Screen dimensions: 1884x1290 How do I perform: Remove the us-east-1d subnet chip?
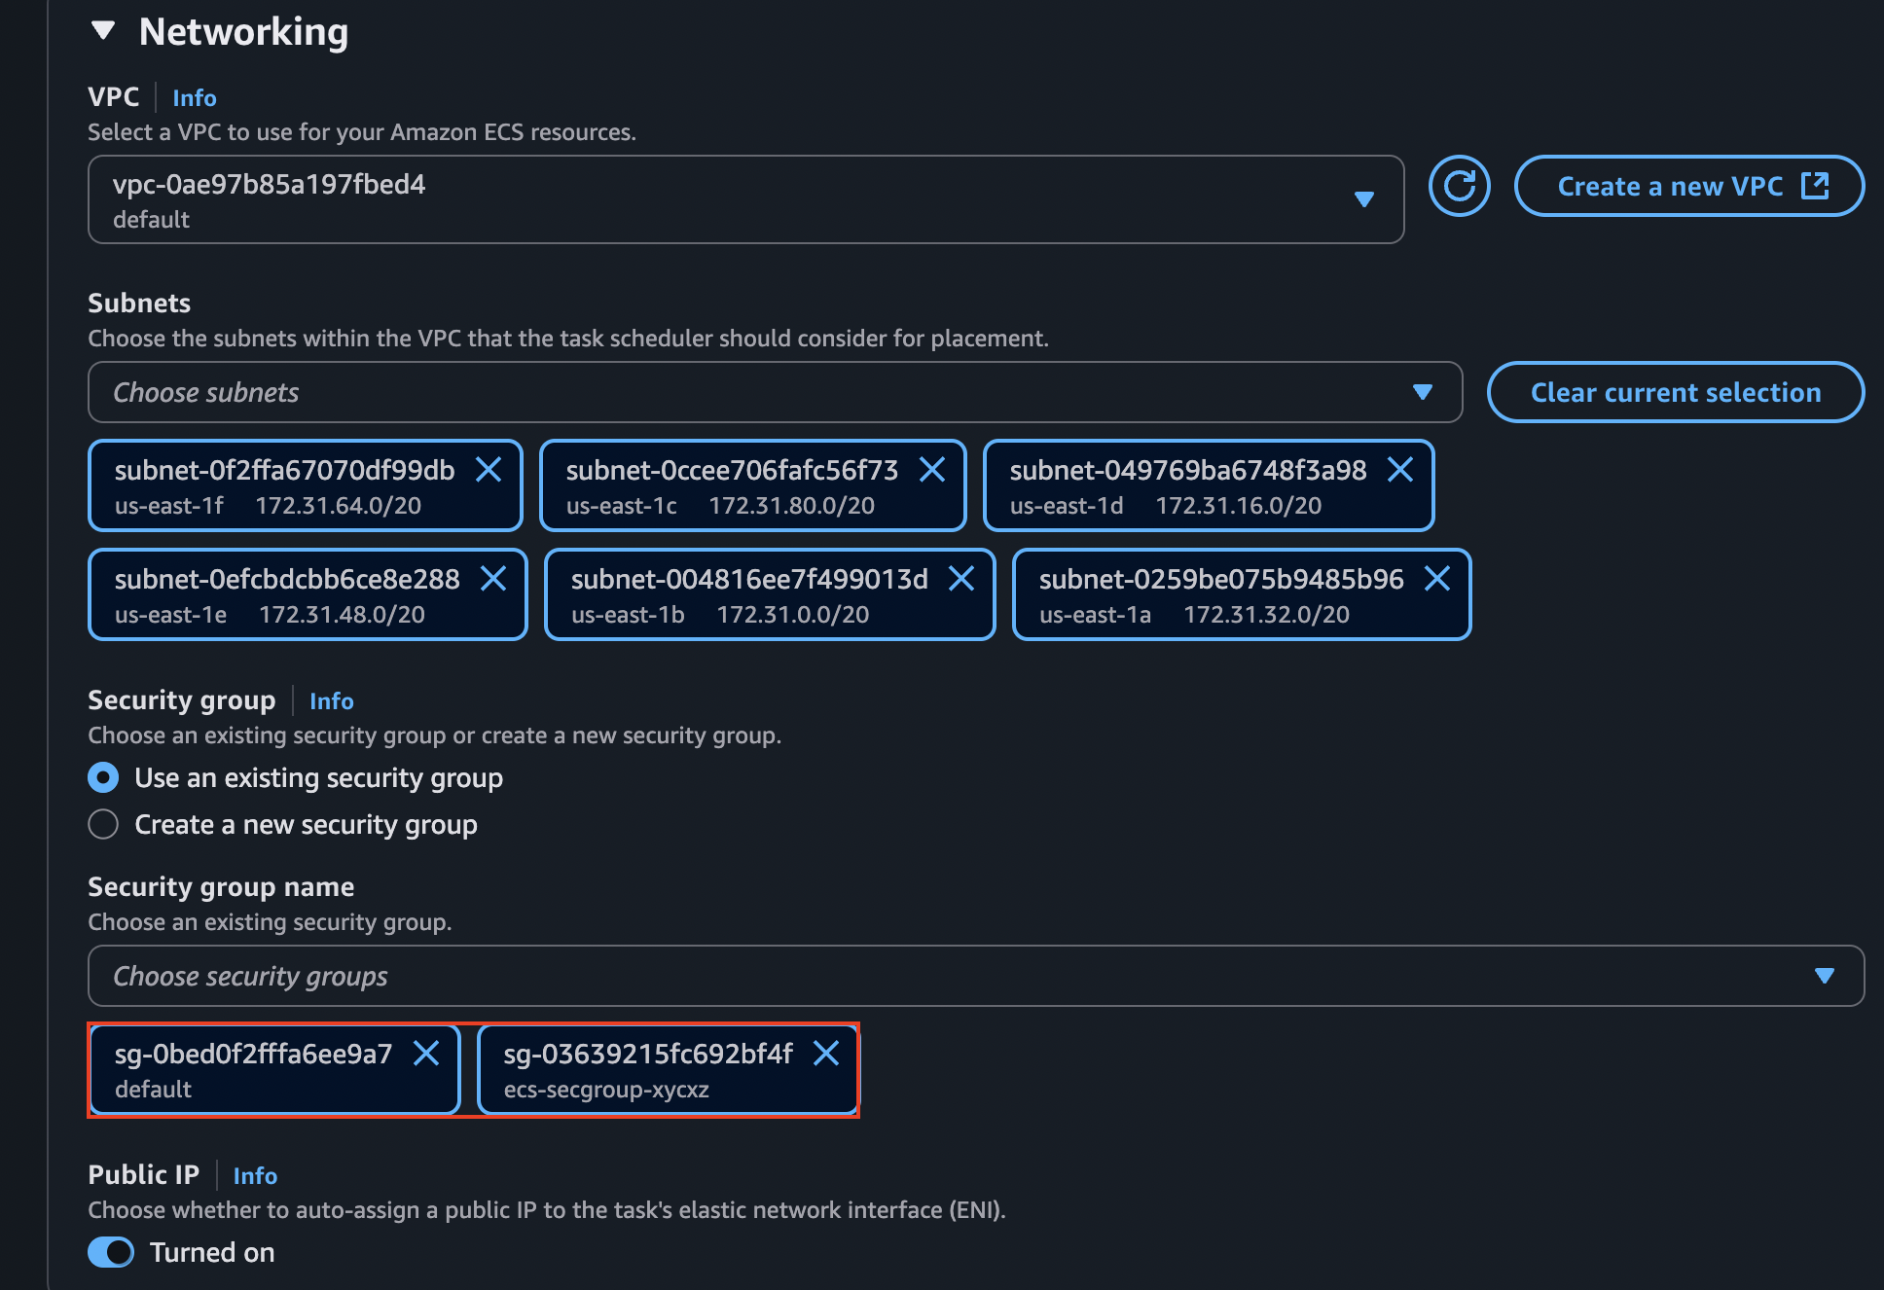1400,471
